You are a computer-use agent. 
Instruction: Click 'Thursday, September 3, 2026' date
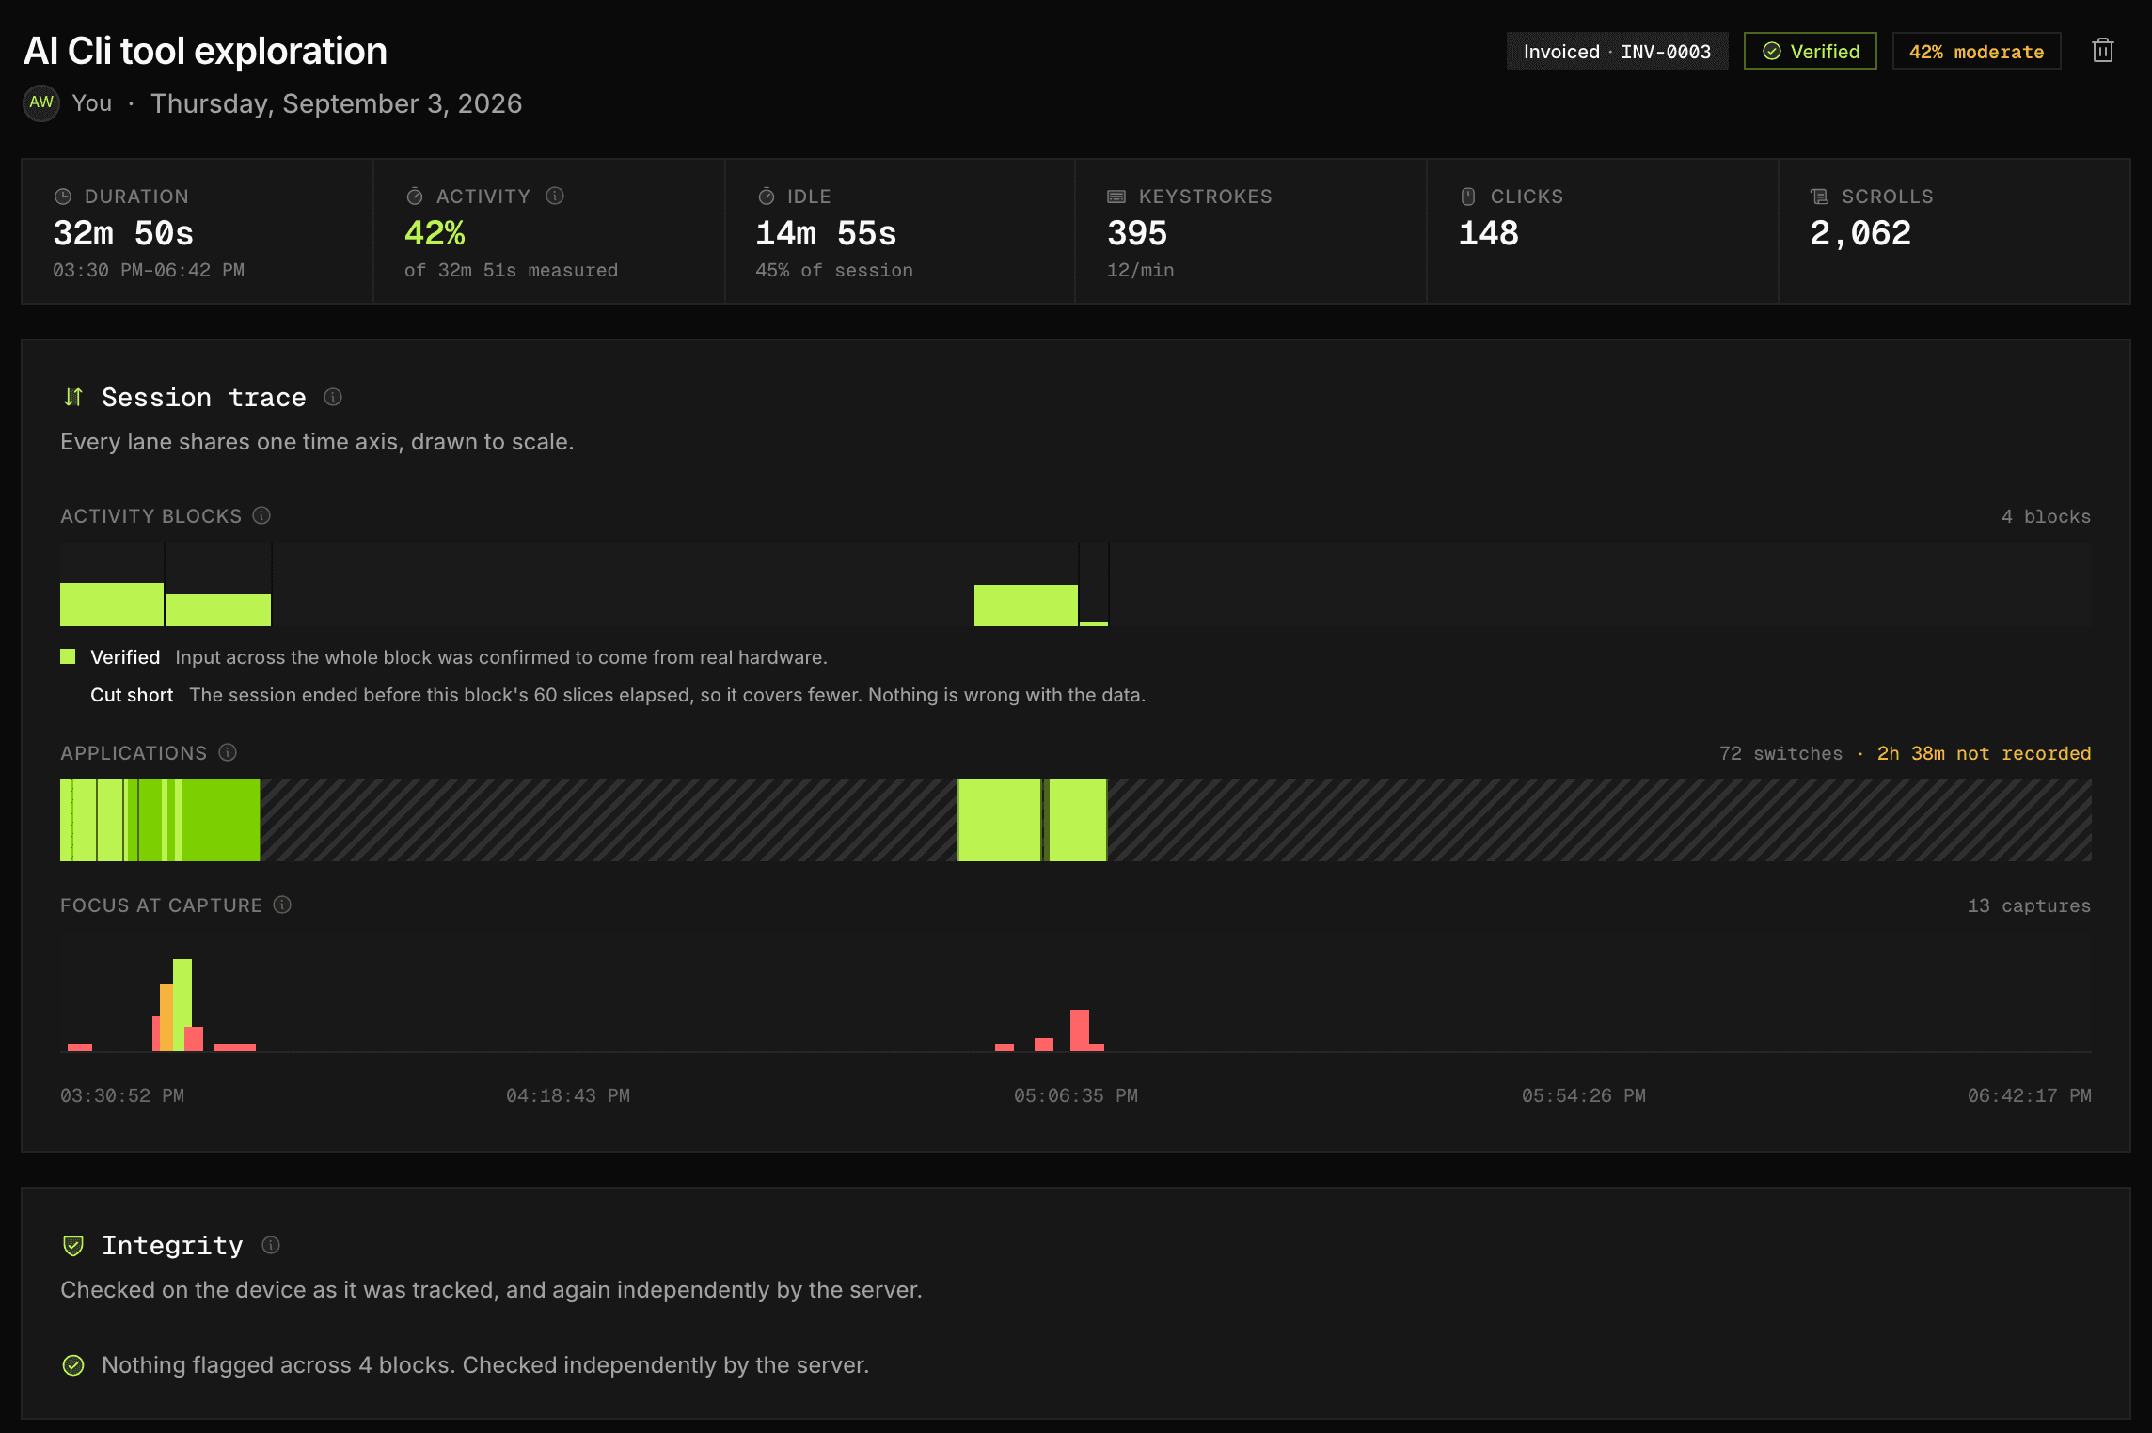pyautogui.click(x=337, y=103)
